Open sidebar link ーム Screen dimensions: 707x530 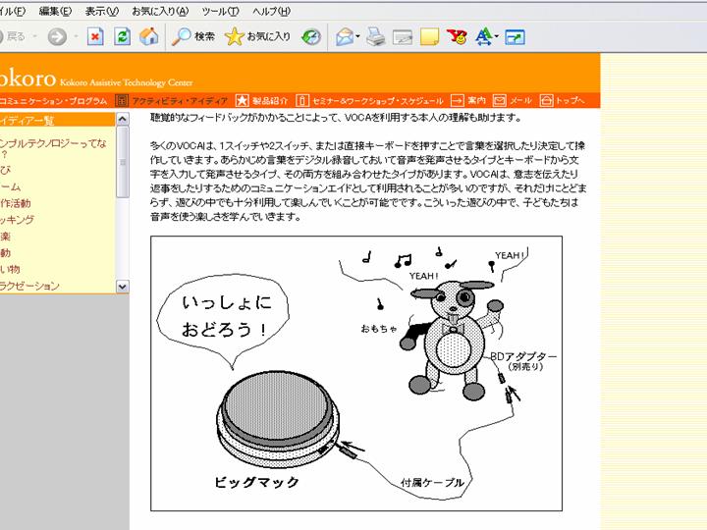(x=11, y=186)
